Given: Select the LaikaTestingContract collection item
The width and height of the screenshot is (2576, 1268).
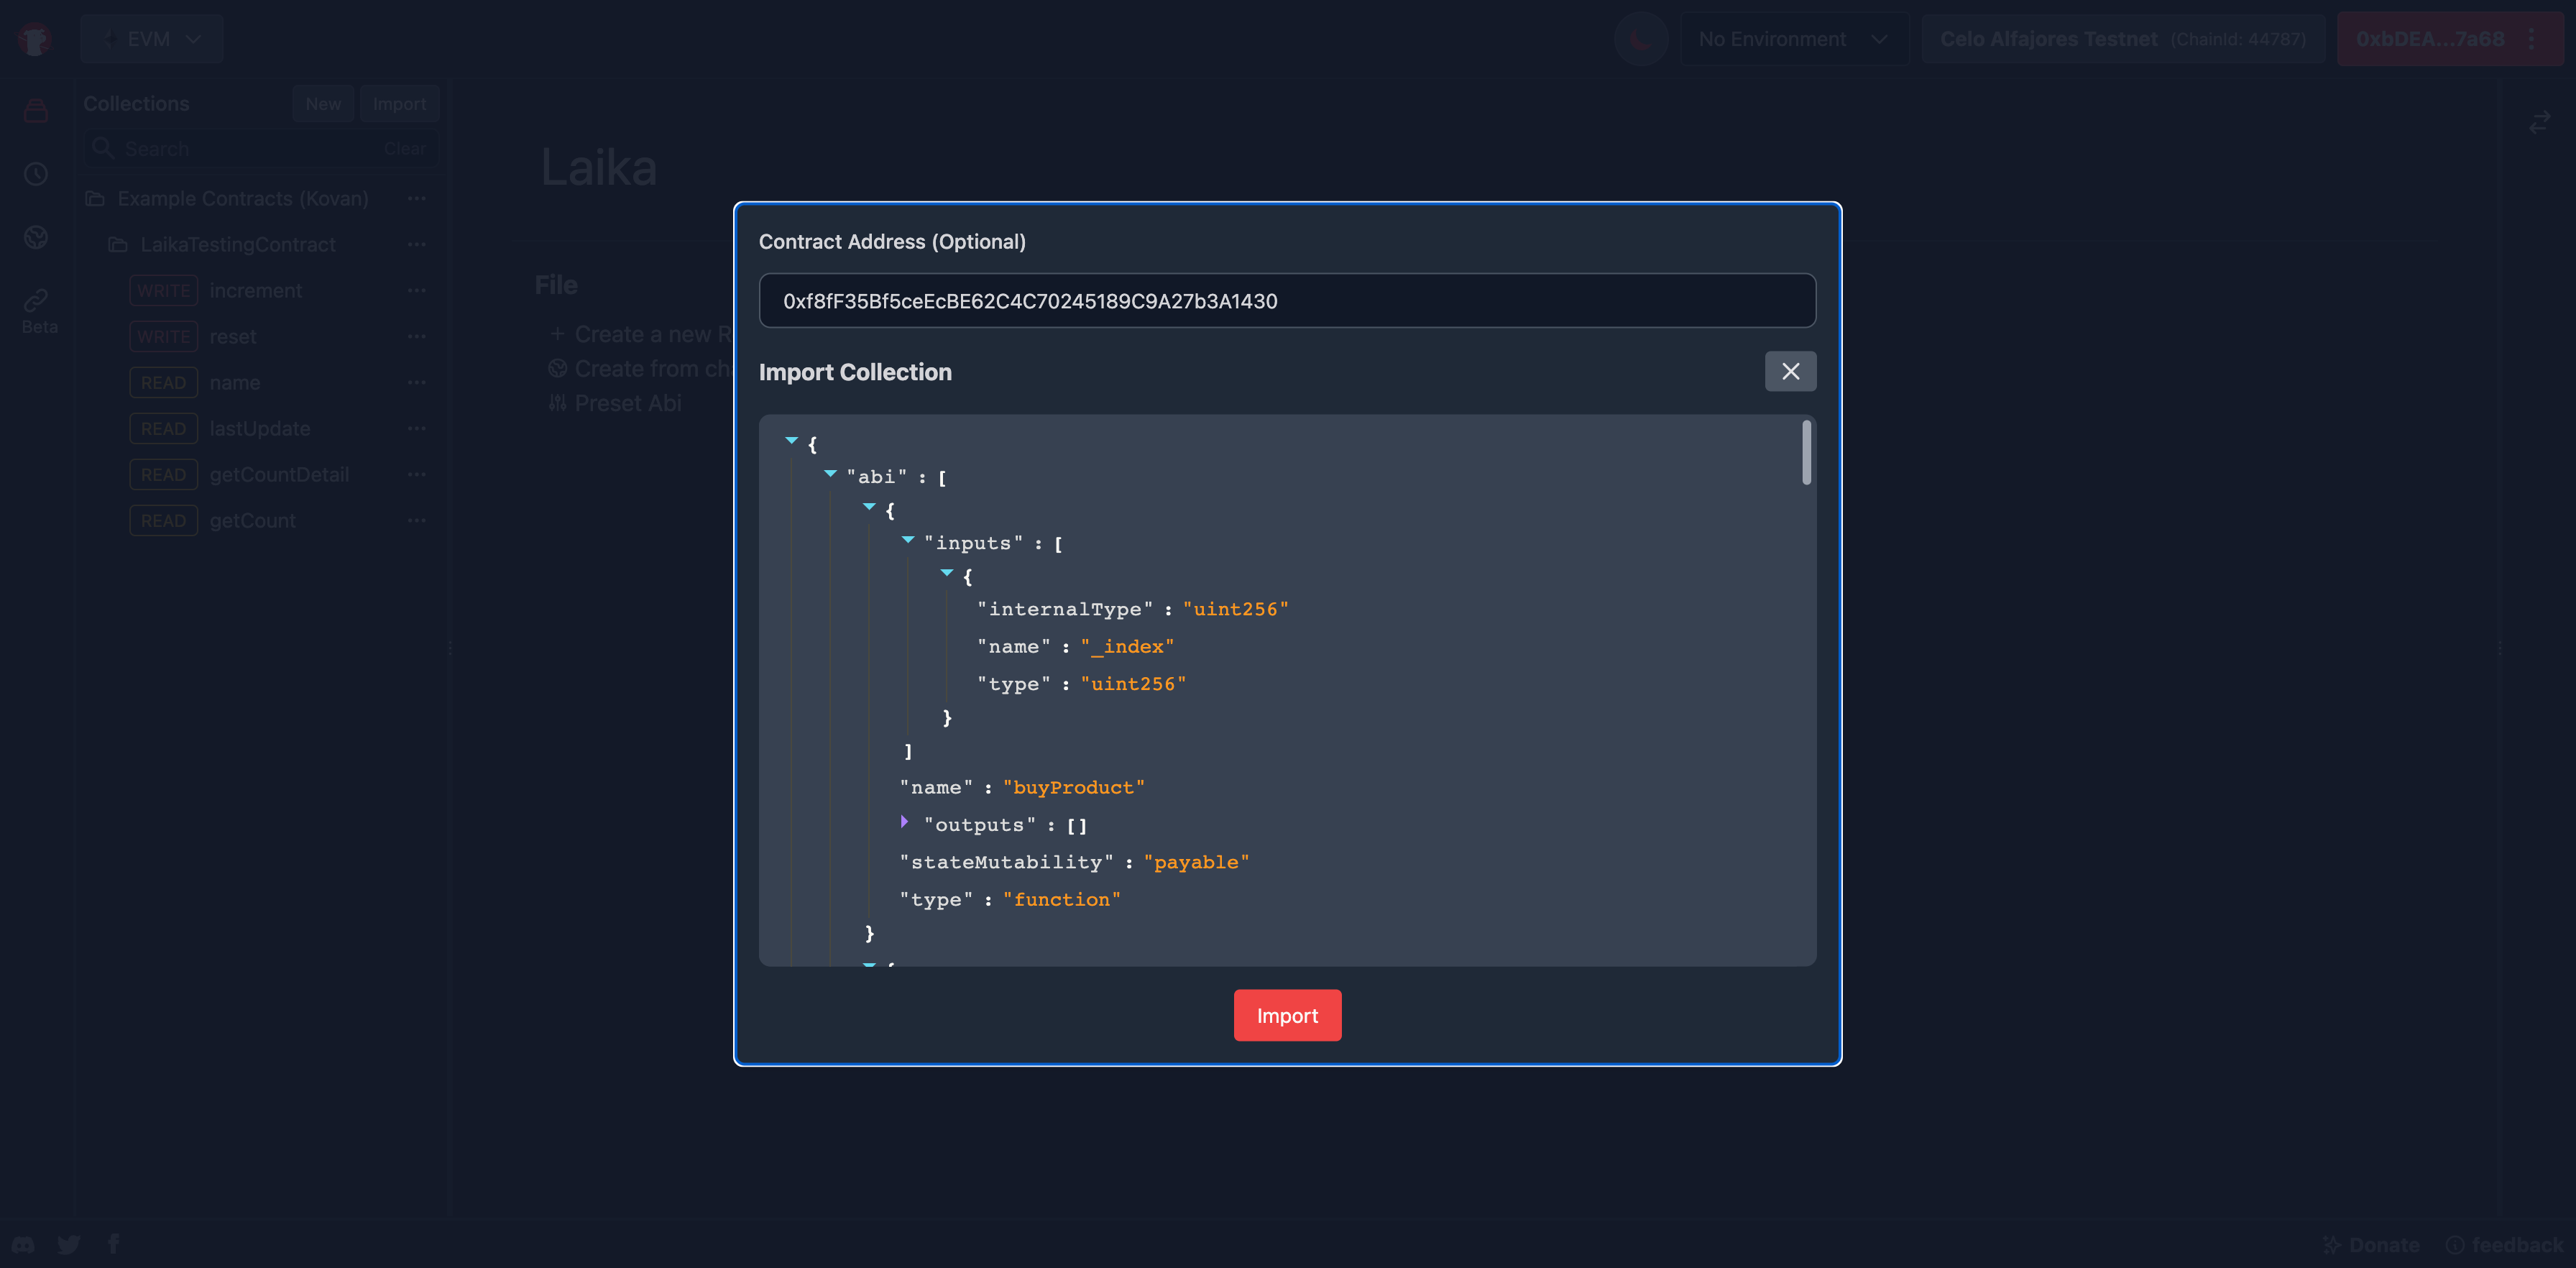Looking at the screenshot, I should 236,243.
